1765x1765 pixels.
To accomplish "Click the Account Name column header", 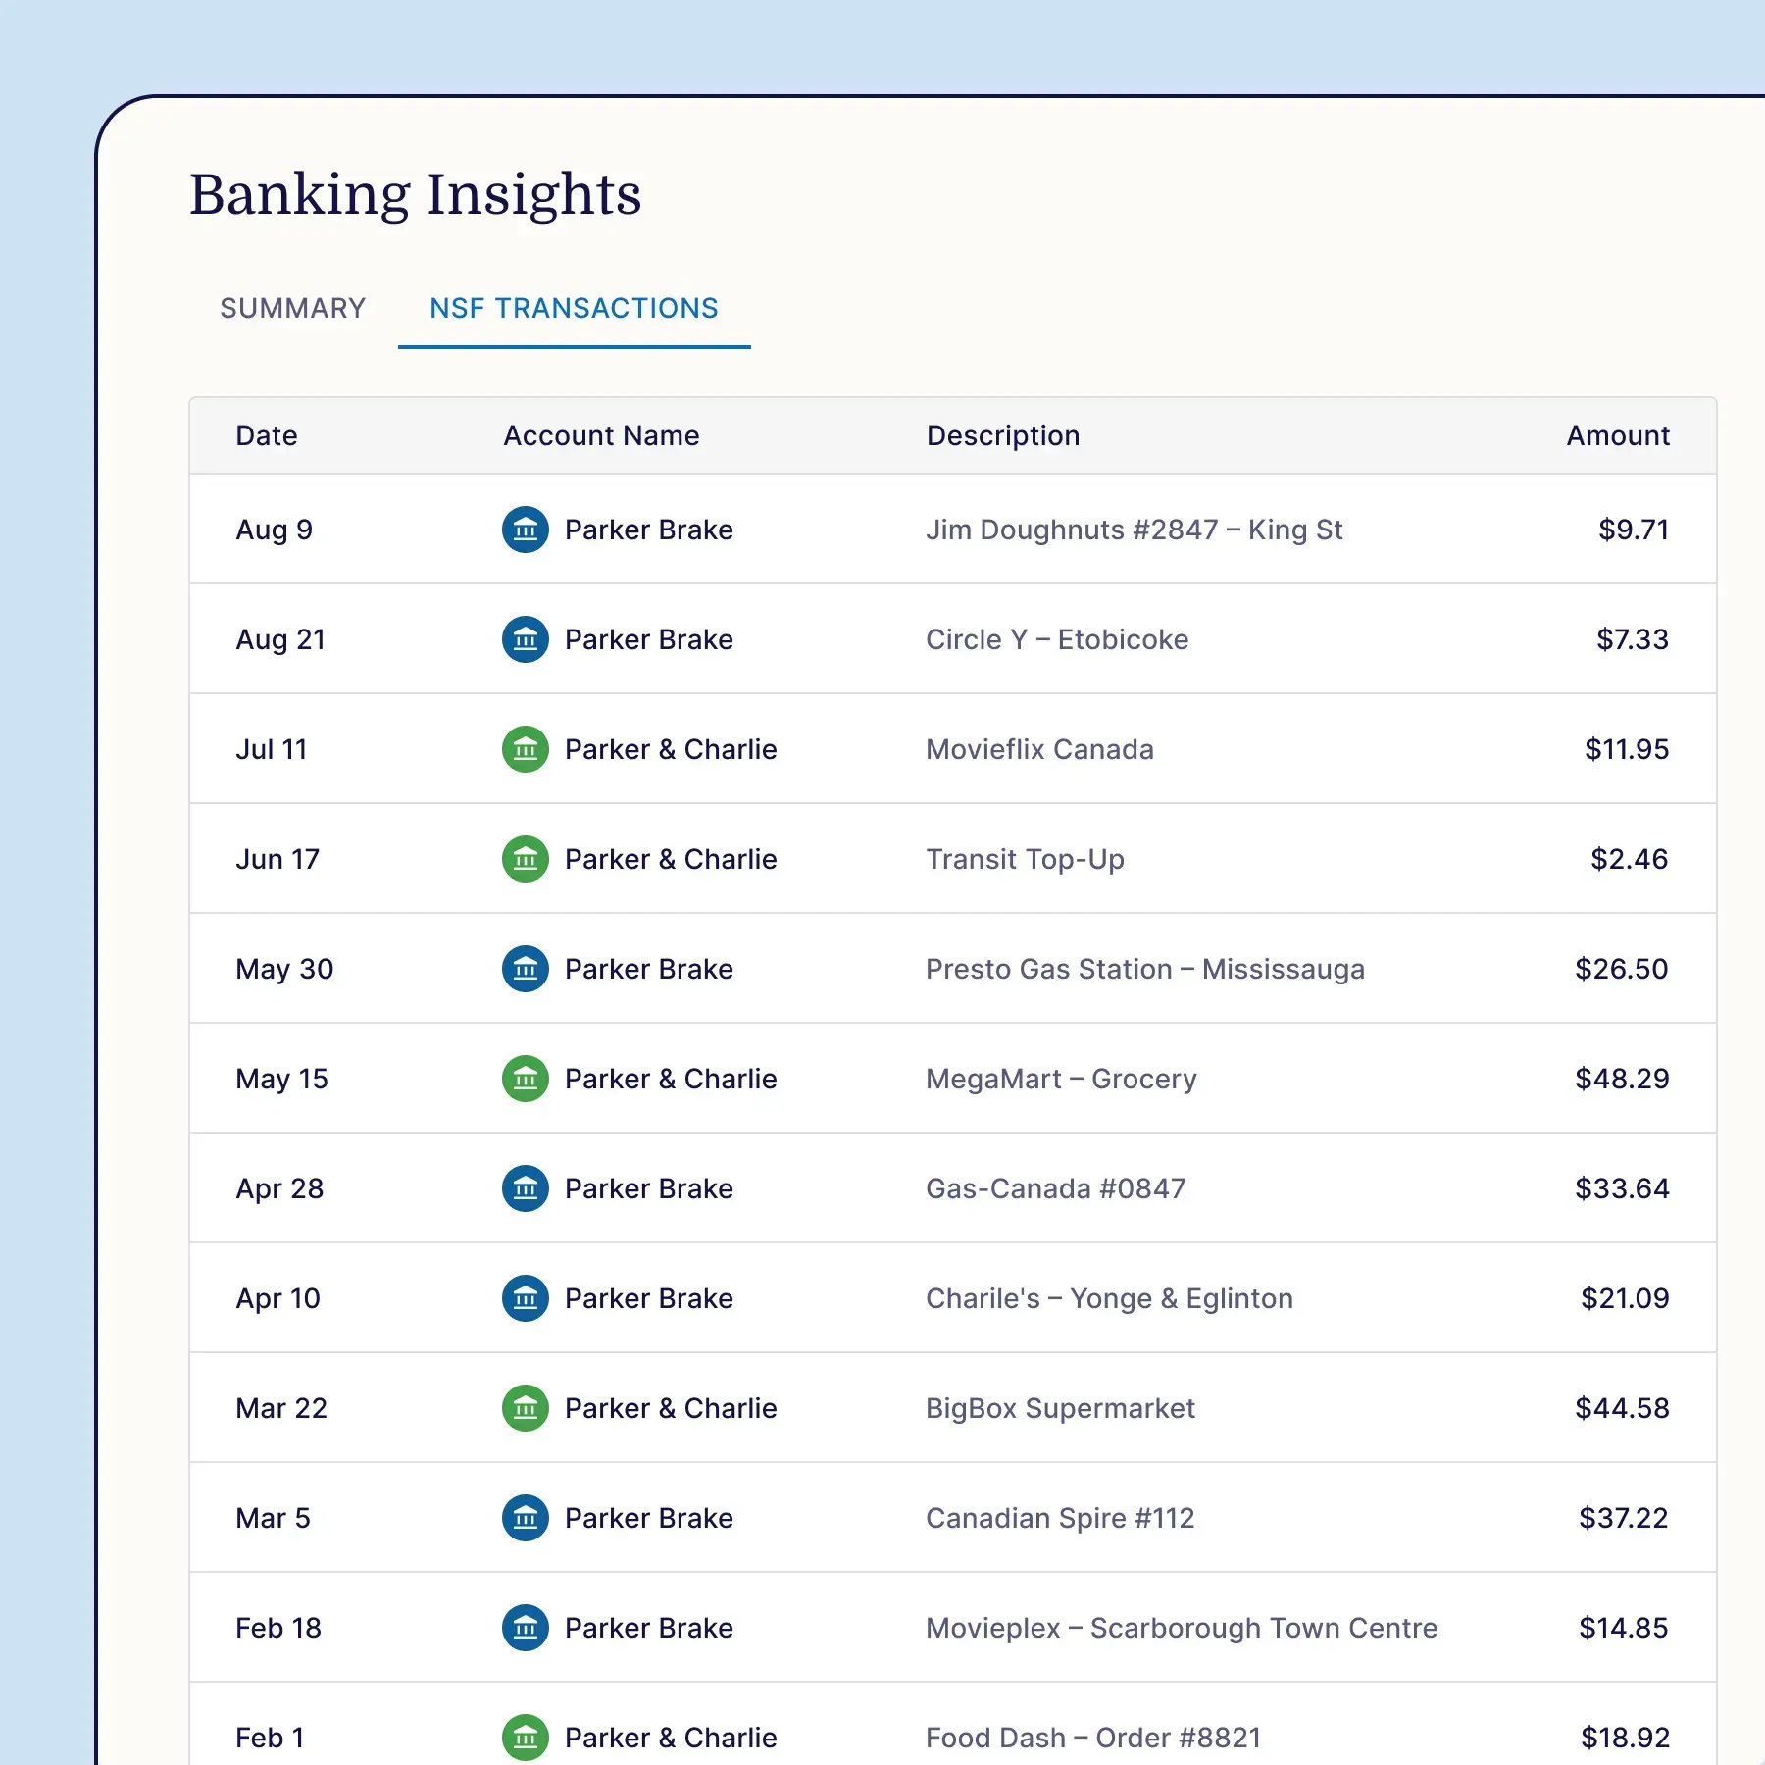I will (600, 435).
